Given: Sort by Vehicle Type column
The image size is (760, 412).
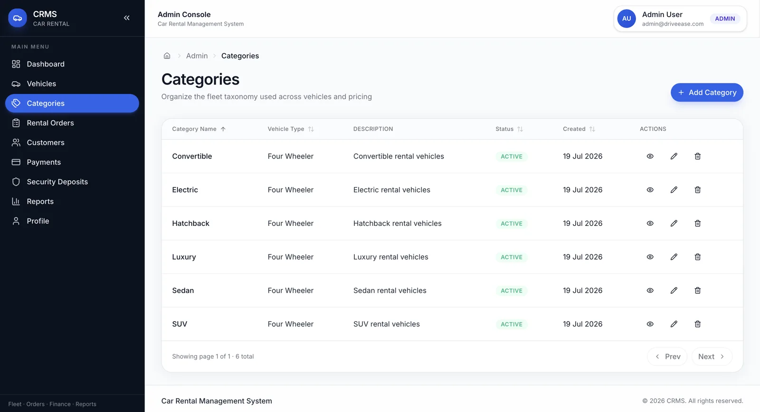Looking at the screenshot, I should (x=291, y=129).
